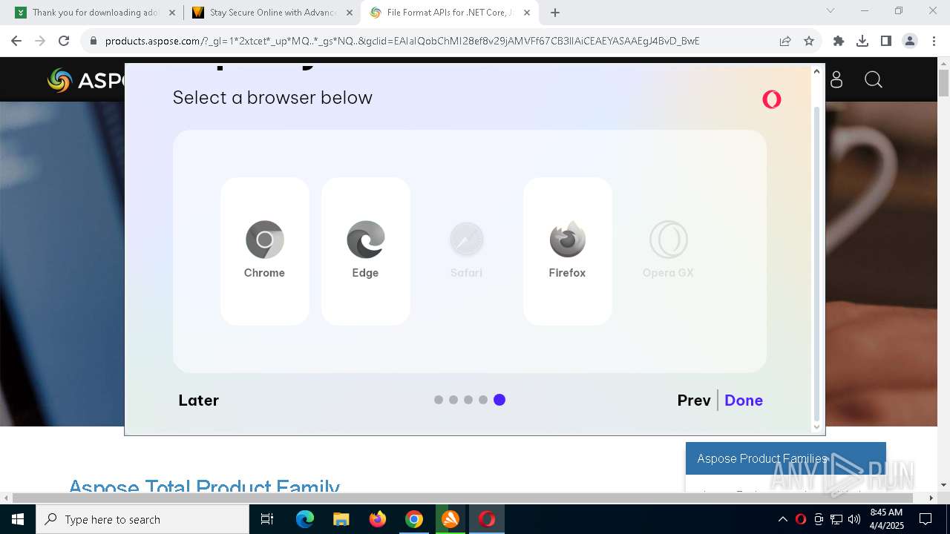This screenshot has width=950, height=534.
Task: Click the Aspose logo in header
Action: [x=85, y=80]
